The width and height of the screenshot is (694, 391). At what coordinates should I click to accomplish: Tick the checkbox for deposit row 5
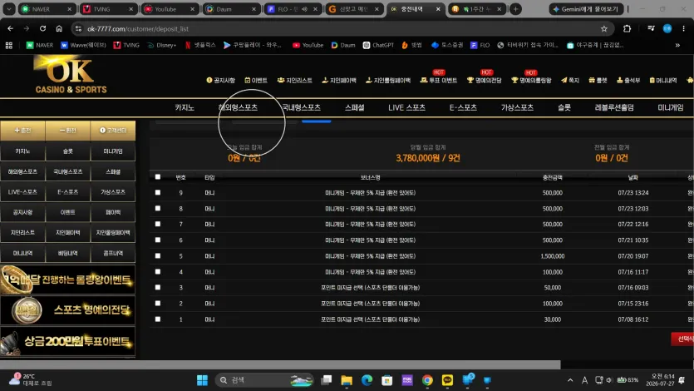click(158, 256)
